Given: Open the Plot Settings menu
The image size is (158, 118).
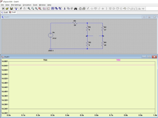Looking at the screenshot, I should [16, 5].
